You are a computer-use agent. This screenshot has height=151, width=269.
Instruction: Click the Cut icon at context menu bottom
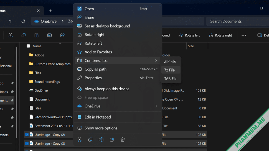(x=79, y=140)
